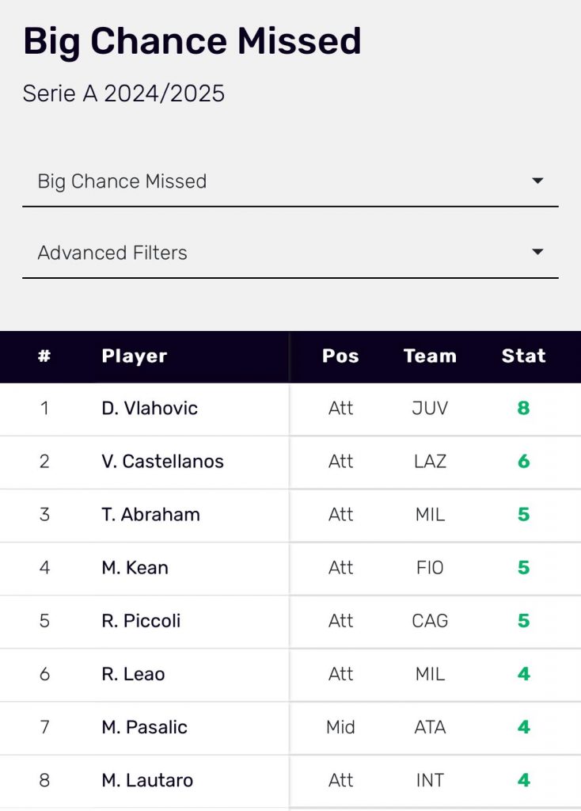Sort table by Pos column header

pyautogui.click(x=340, y=356)
